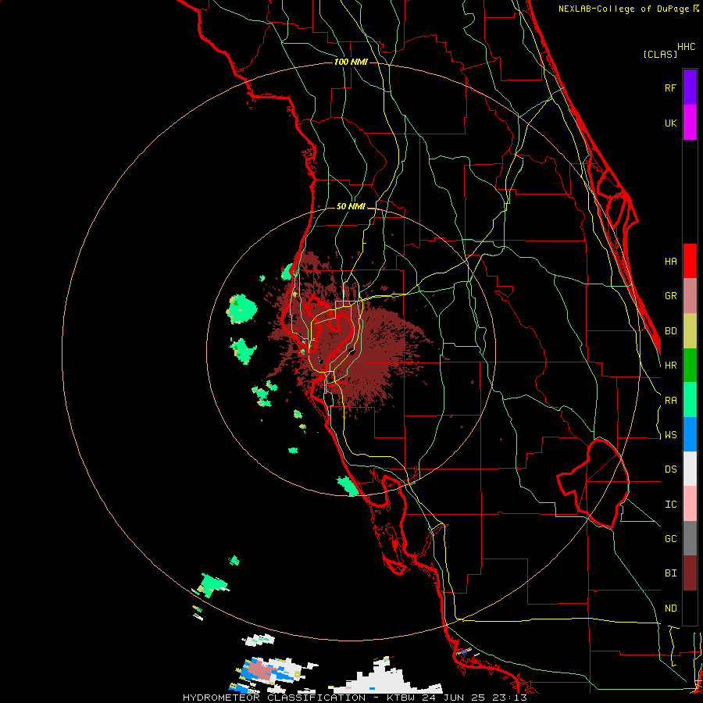This screenshot has height=703, width=703.
Task: Click the DS white legend swatch
Action: [690, 469]
